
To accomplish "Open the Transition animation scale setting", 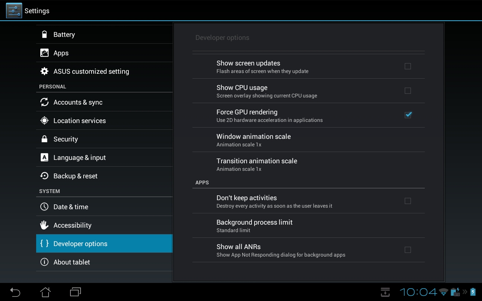I will click(308, 164).
